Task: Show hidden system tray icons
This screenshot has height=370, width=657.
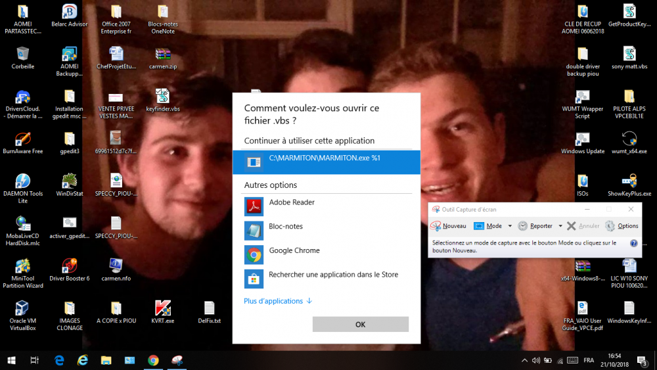Action: pos(524,360)
